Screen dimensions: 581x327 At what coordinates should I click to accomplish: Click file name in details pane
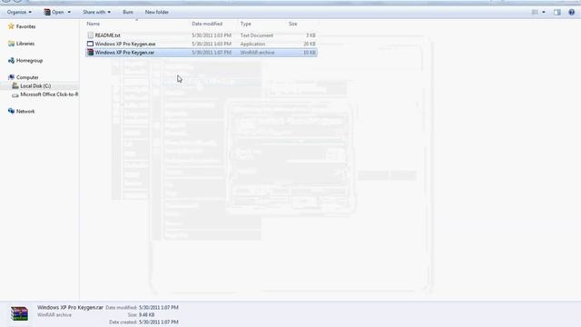(x=70, y=307)
